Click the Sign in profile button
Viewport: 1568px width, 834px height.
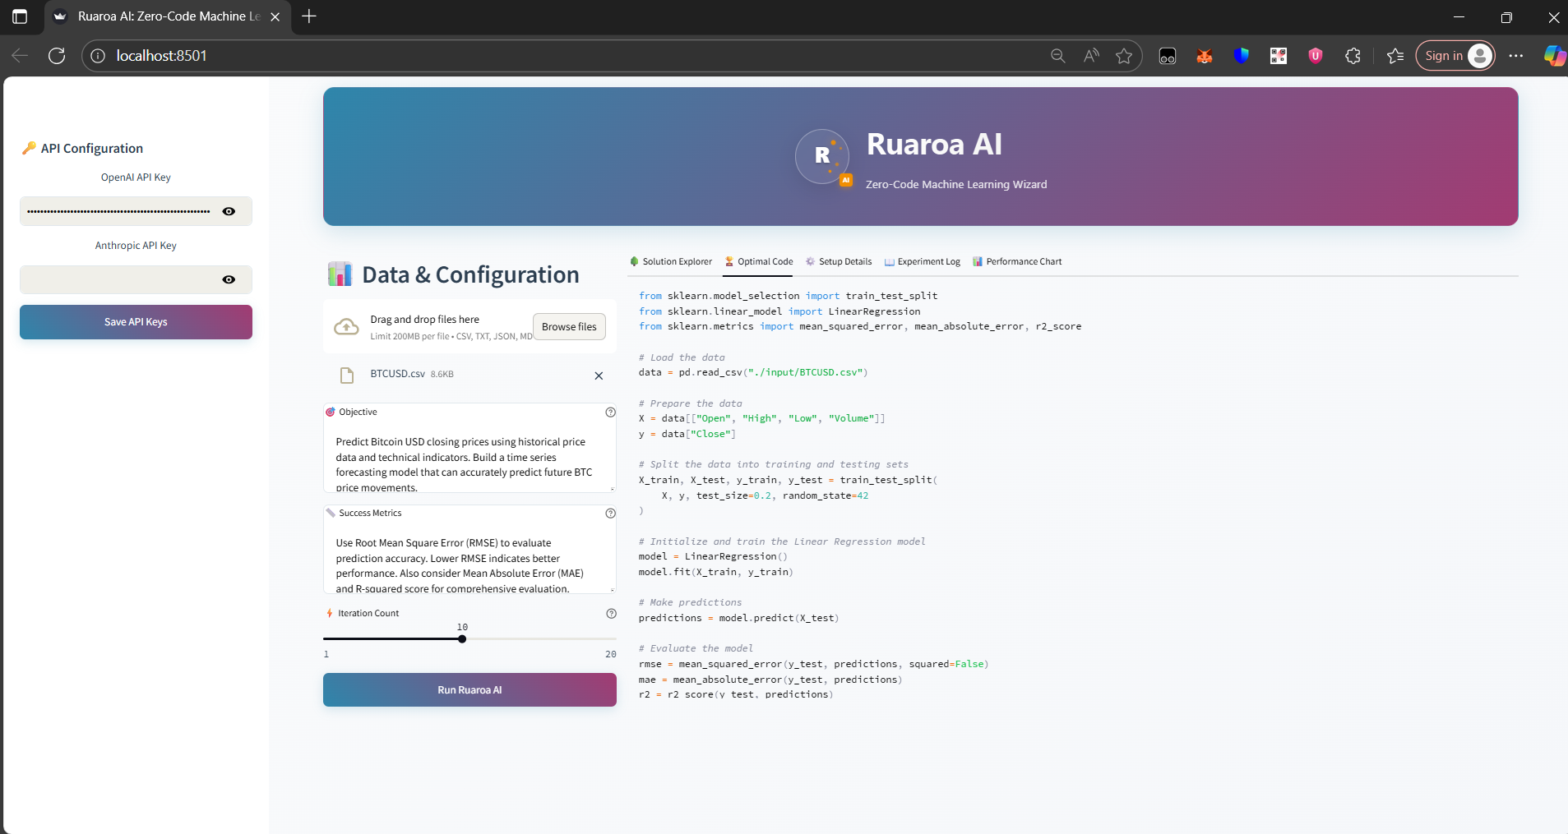click(x=1455, y=56)
